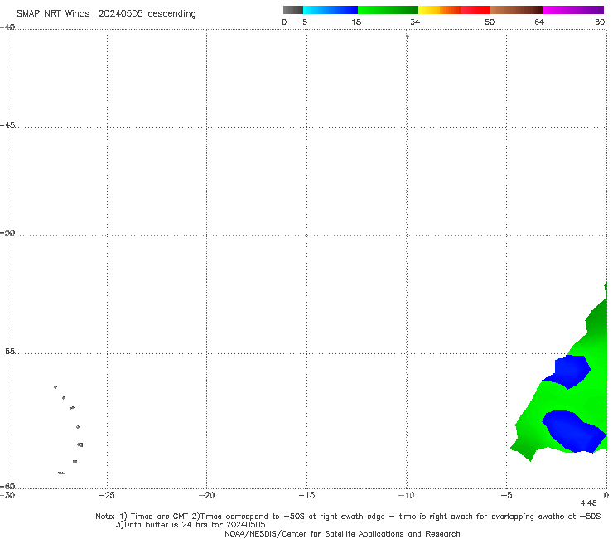Click the 'Times are GMT' note line
The height and width of the screenshot is (539, 613).
coord(348,517)
